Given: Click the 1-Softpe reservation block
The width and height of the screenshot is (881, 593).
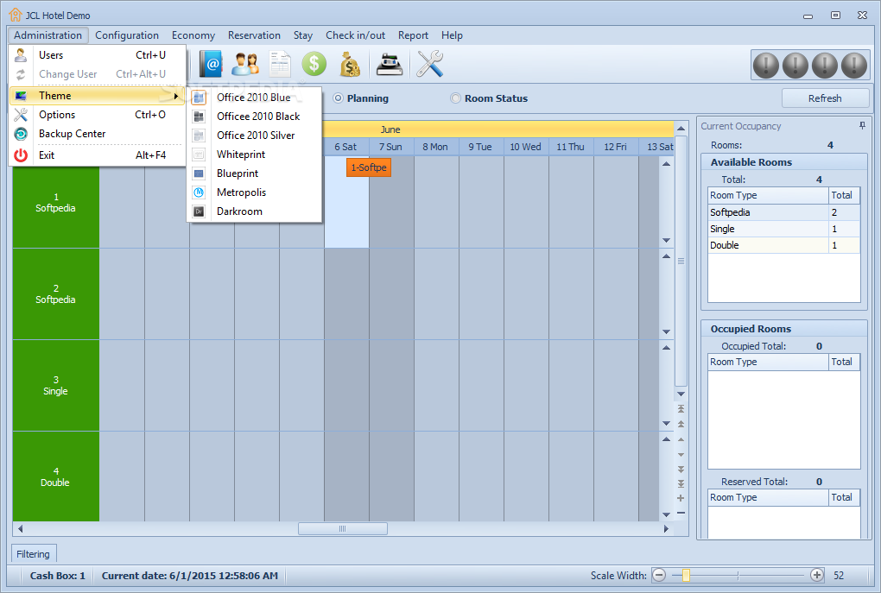Looking at the screenshot, I should (x=369, y=167).
